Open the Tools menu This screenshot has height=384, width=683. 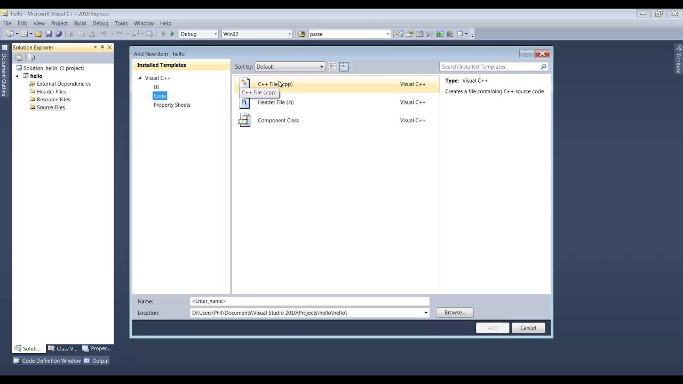click(121, 23)
